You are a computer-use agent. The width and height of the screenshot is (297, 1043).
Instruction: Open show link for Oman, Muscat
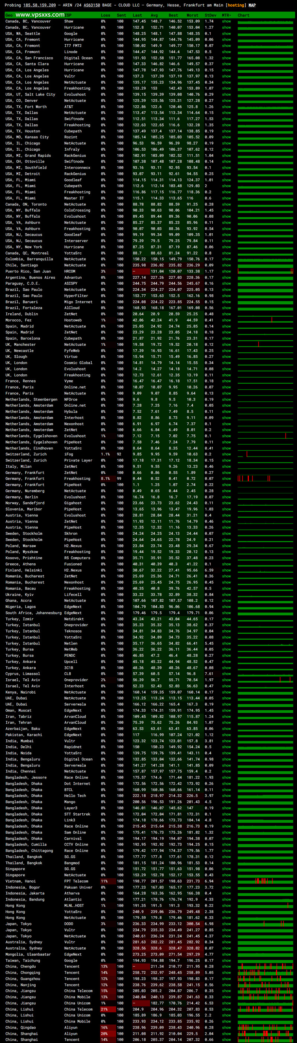click(x=226, y=710)
